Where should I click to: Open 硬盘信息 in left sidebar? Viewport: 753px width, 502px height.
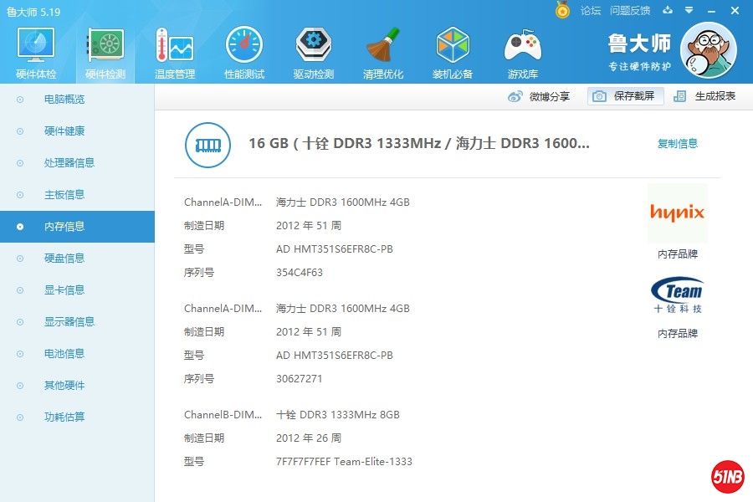pos(64,259)
